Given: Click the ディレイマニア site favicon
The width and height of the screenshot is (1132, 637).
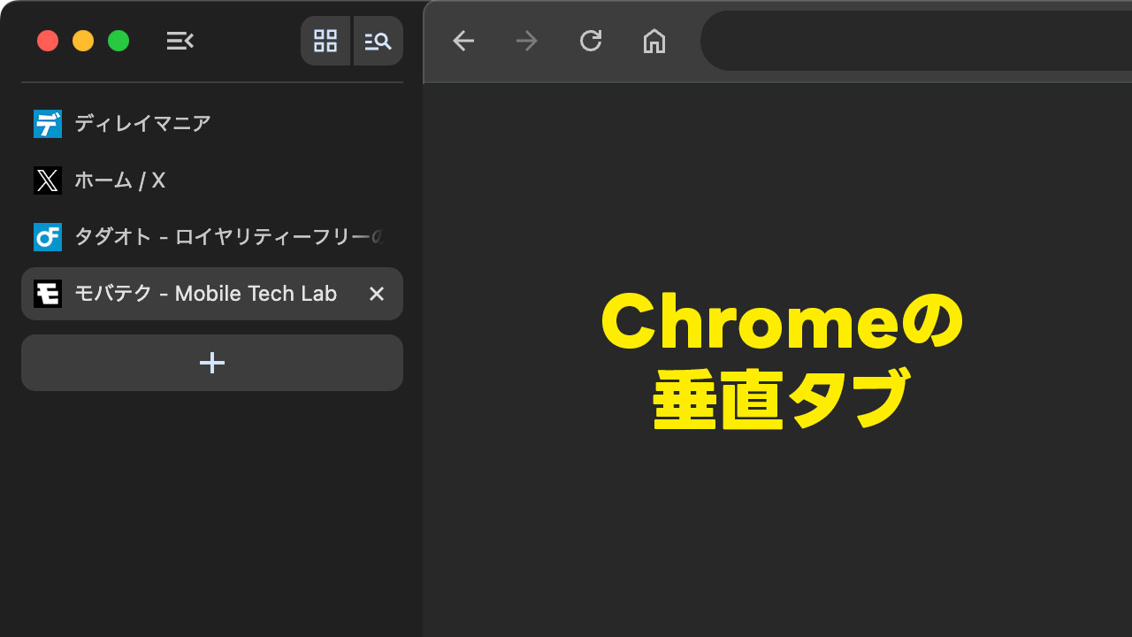Looking at the screenshot, I should (x=47, y=124).
